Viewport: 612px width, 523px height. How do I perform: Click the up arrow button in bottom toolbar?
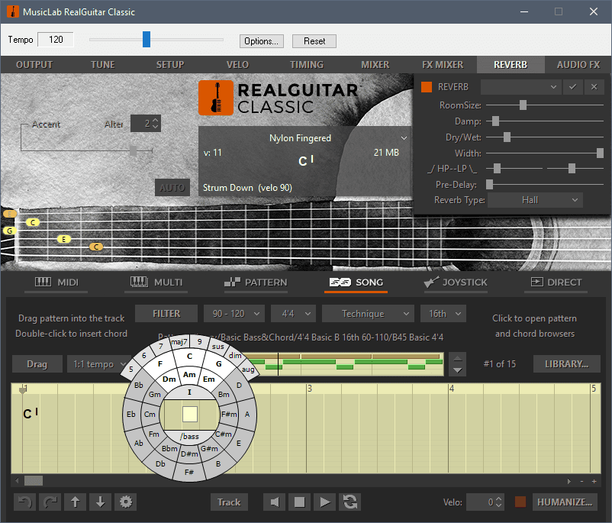tap(75, 502)
